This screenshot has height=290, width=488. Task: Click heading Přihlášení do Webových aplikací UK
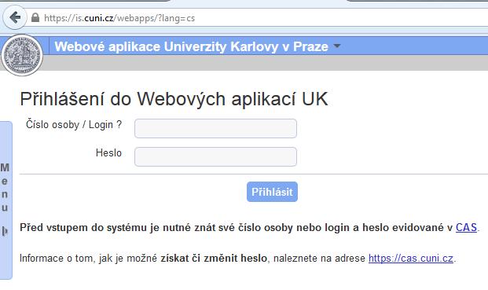click(174, 99)
